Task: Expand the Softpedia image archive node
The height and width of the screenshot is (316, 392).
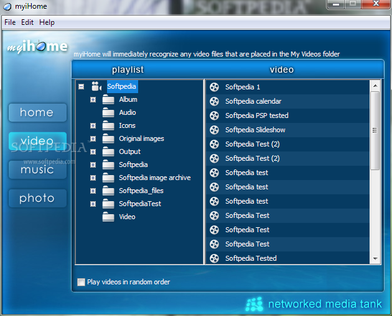Action: [x=93, y=178]
